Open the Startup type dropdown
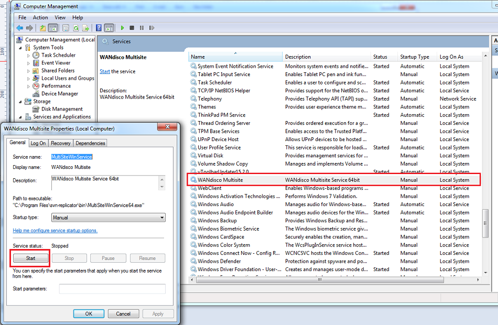The height and width of the screenshot is (325, 498). point(109,218)
